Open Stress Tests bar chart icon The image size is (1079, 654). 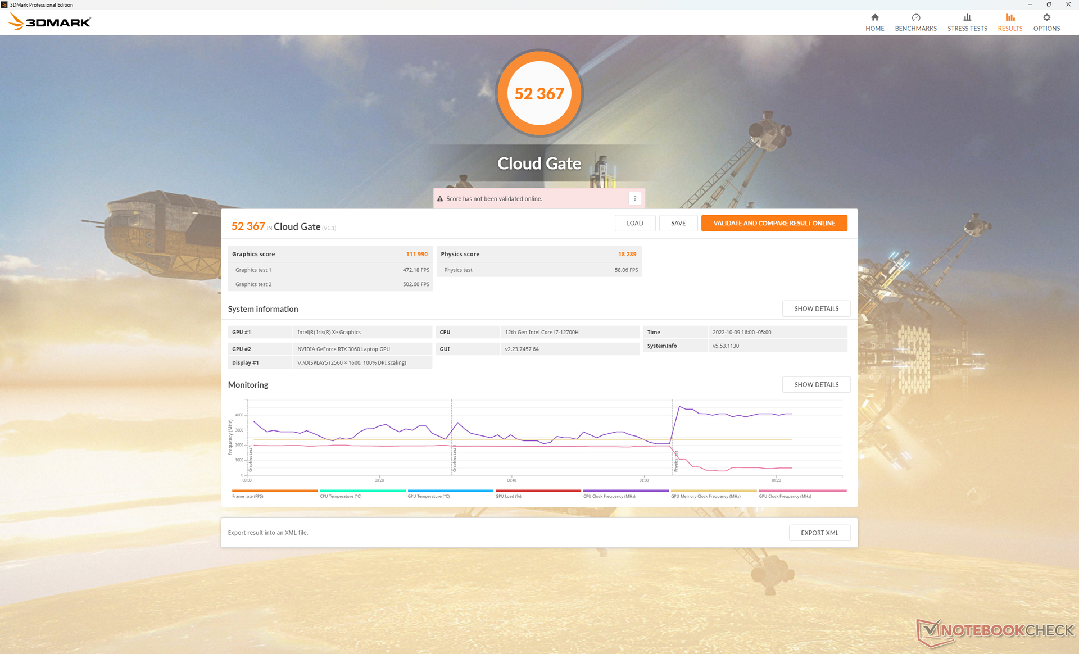967,17
